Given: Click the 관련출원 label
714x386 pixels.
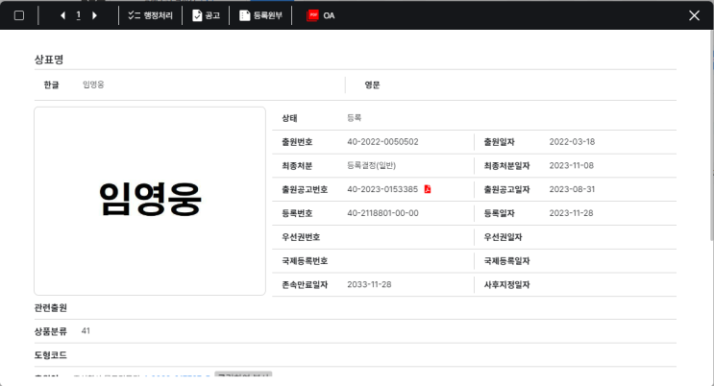Looking at the screenshot, I should coord(51,307).
